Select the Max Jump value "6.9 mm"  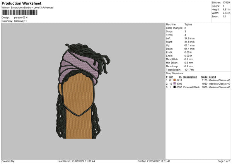point(189,66)
